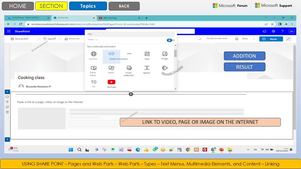
Task: Go to HOME slide button
Action: 18,6
